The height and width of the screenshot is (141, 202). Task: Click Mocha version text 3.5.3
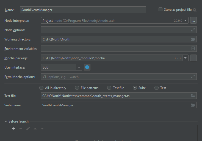[177, 58]
